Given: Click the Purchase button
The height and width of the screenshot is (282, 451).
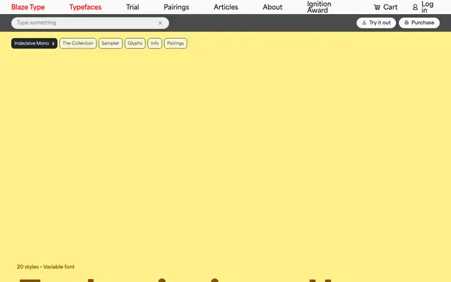Looking at the screenshot, I should (419, 23).
